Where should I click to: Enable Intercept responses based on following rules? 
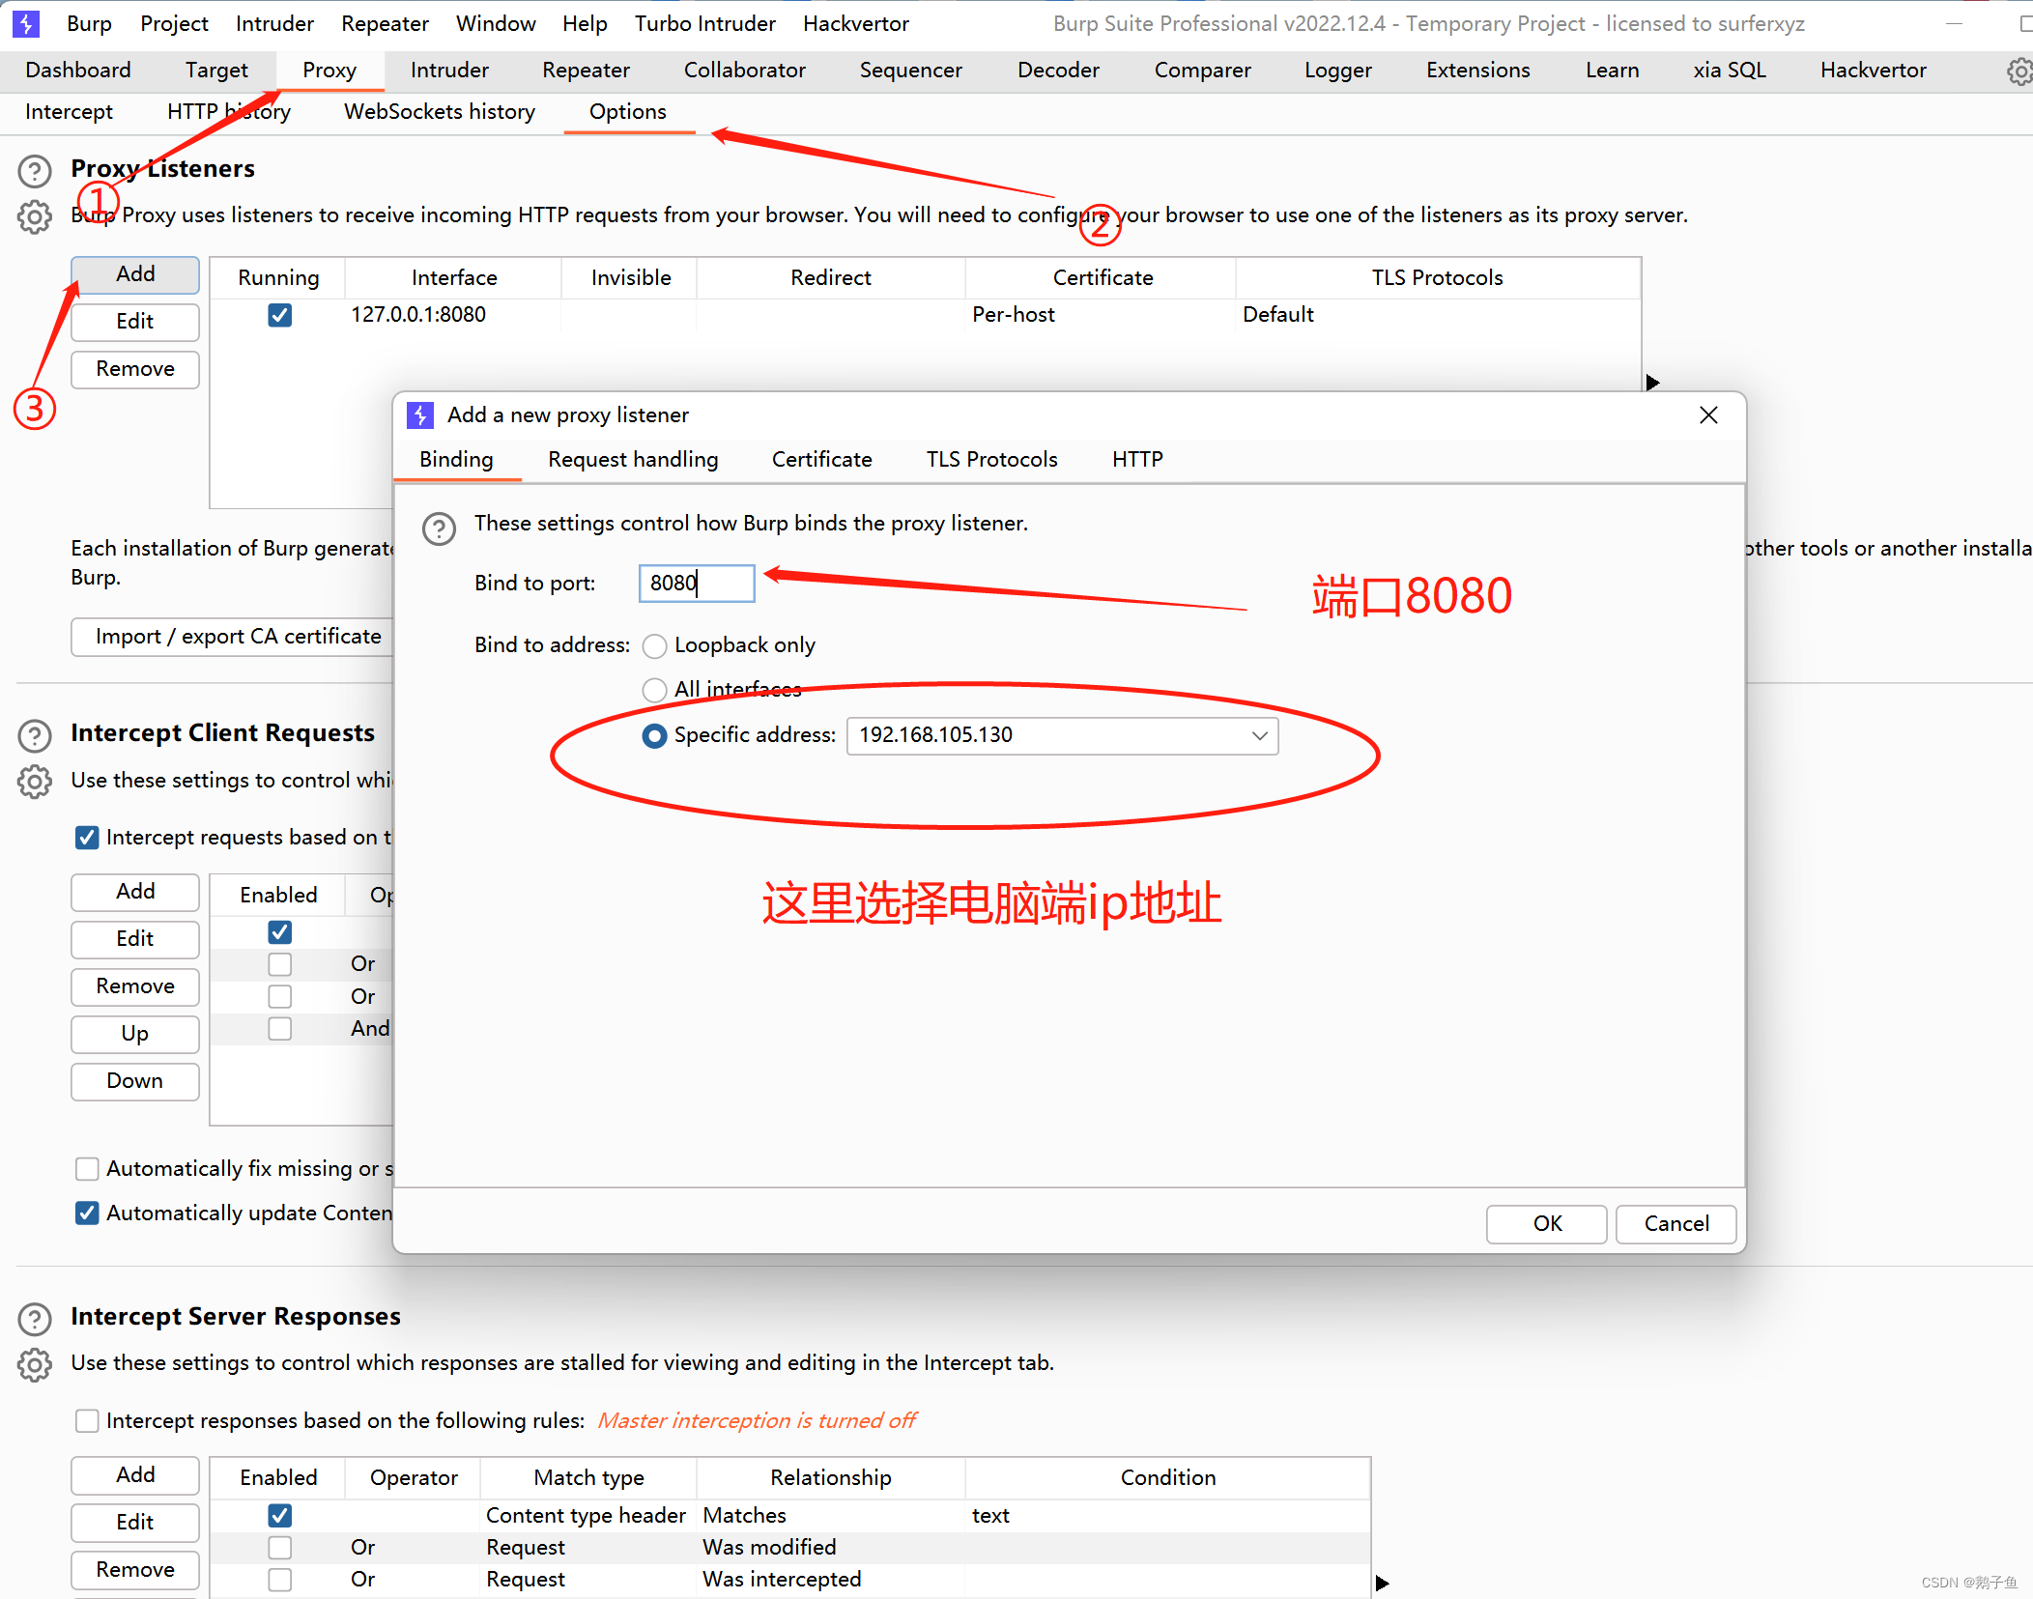point(87,1420)
